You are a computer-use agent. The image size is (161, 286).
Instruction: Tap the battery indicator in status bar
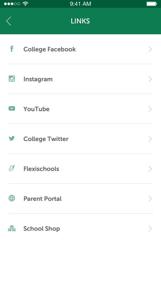click(x=152, y=4)
